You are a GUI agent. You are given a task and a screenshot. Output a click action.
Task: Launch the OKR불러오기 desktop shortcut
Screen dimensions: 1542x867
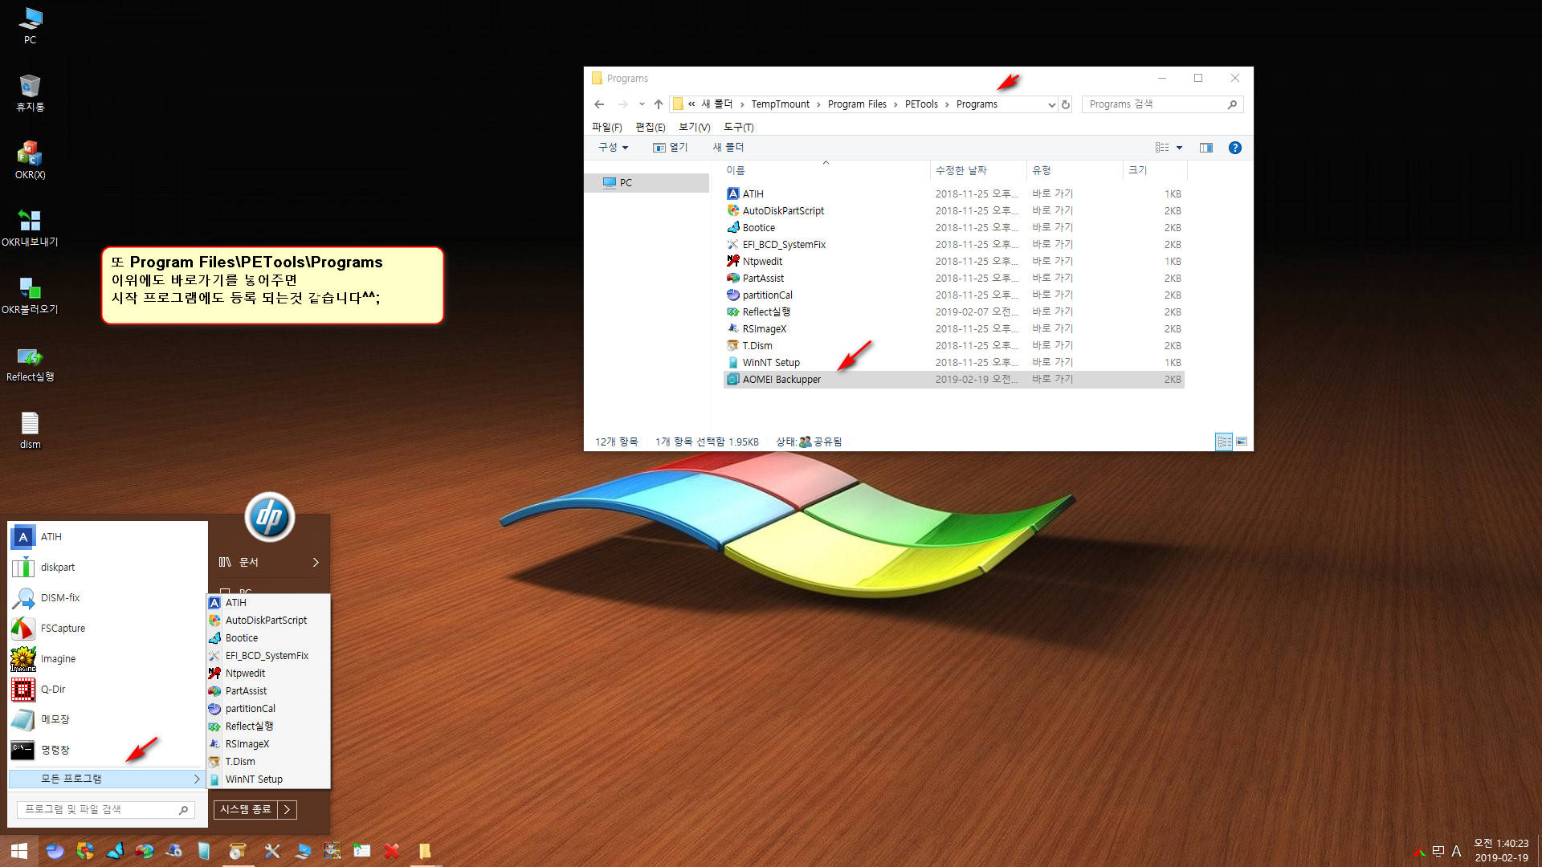click(30, 295)
